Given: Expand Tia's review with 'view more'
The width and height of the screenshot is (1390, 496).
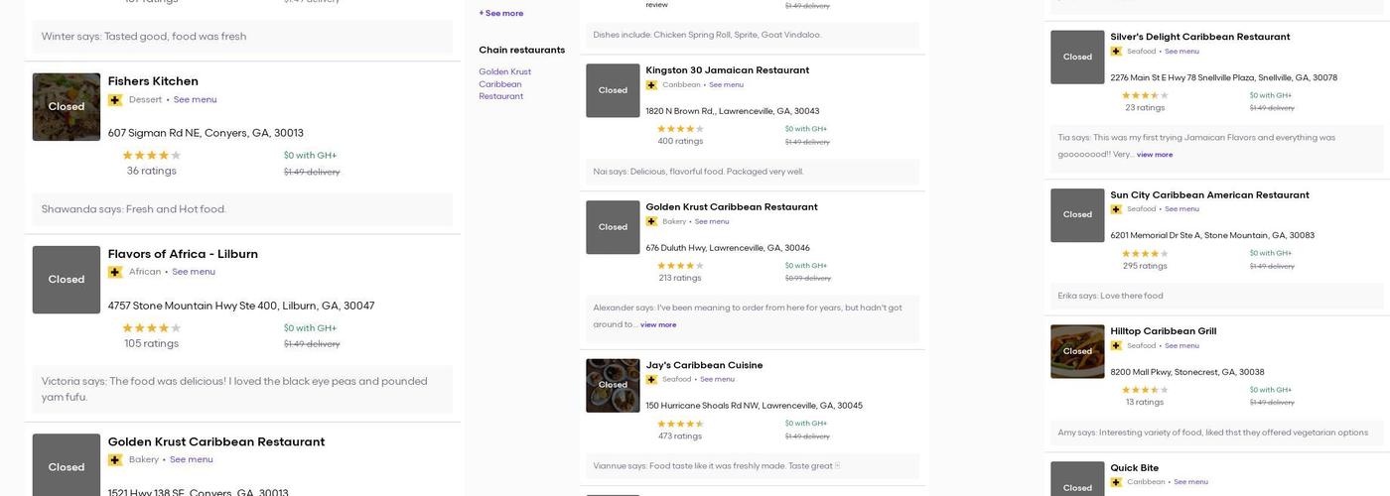Looking at the screenshot, I should tap(1155, 155).
